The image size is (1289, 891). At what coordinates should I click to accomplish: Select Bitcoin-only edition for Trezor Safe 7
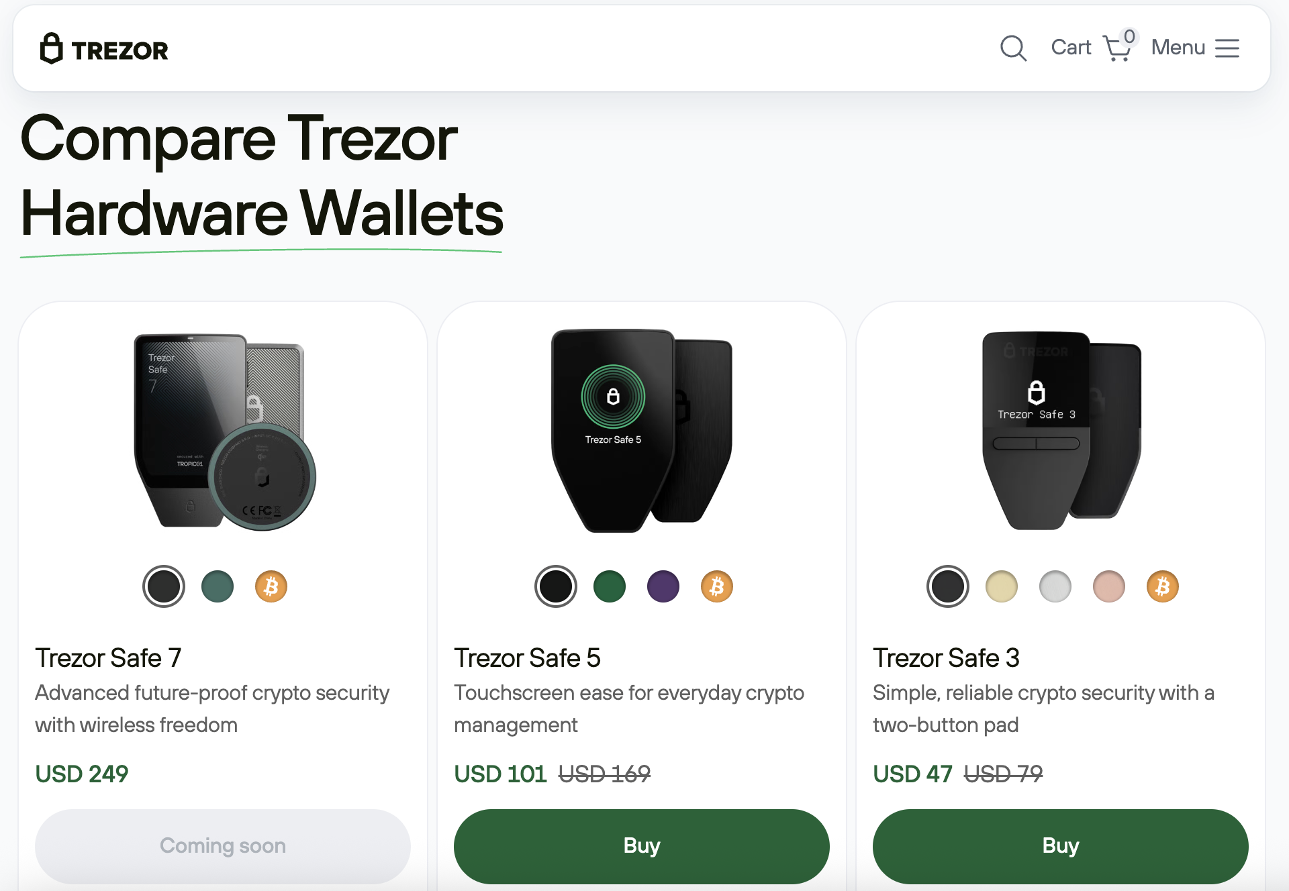click(x=271, y=586)
